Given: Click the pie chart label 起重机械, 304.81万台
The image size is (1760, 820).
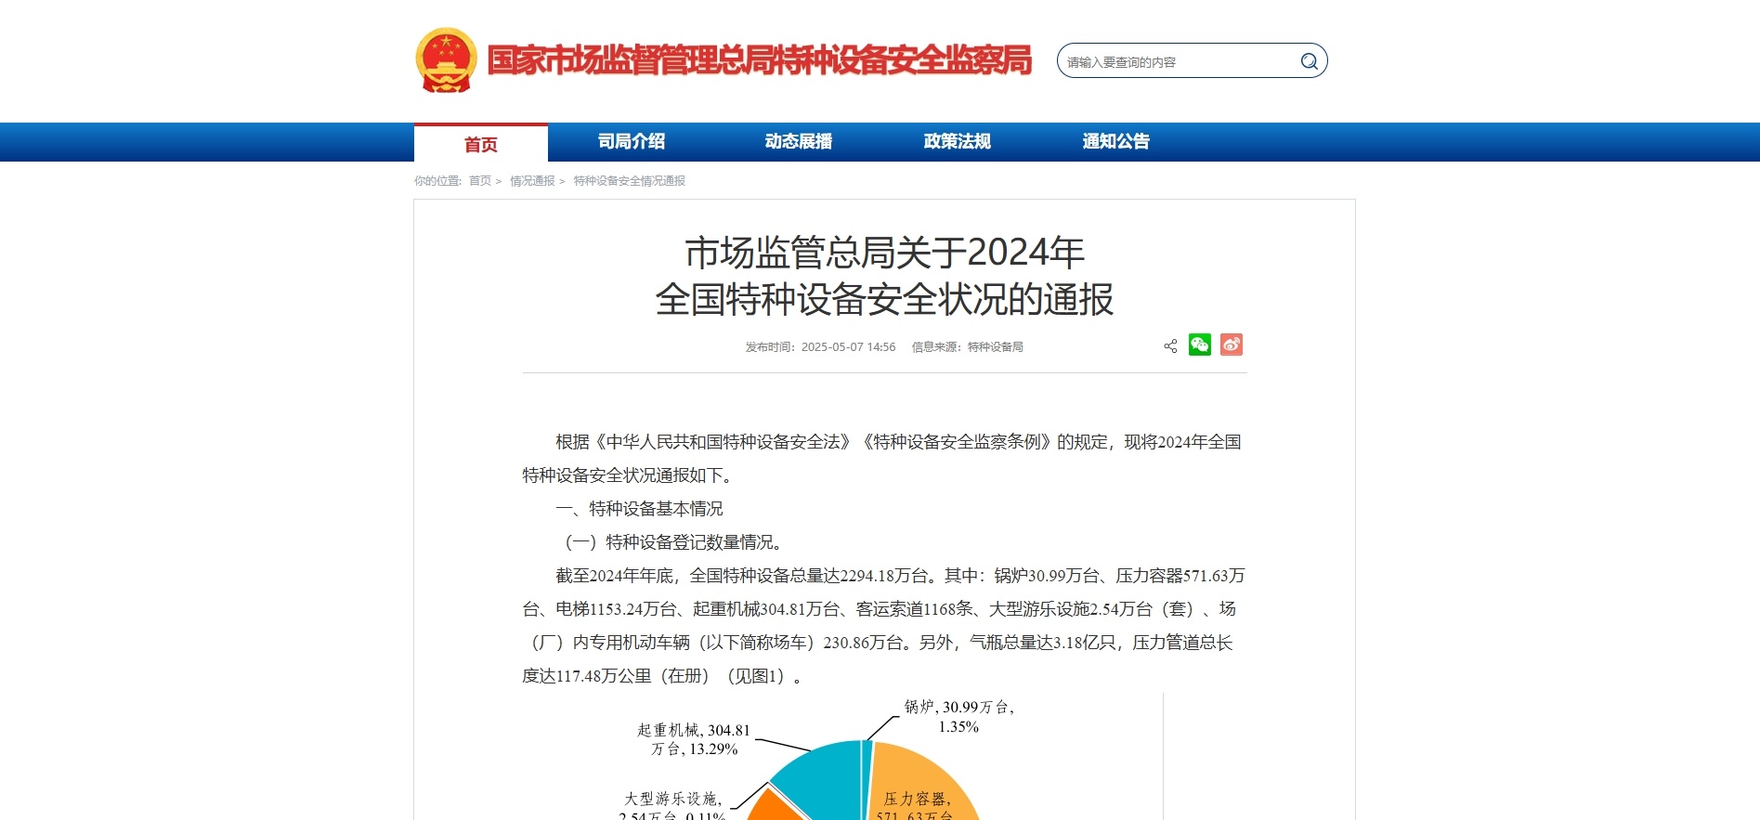Looking at the screenshot, I should (694, 739).
